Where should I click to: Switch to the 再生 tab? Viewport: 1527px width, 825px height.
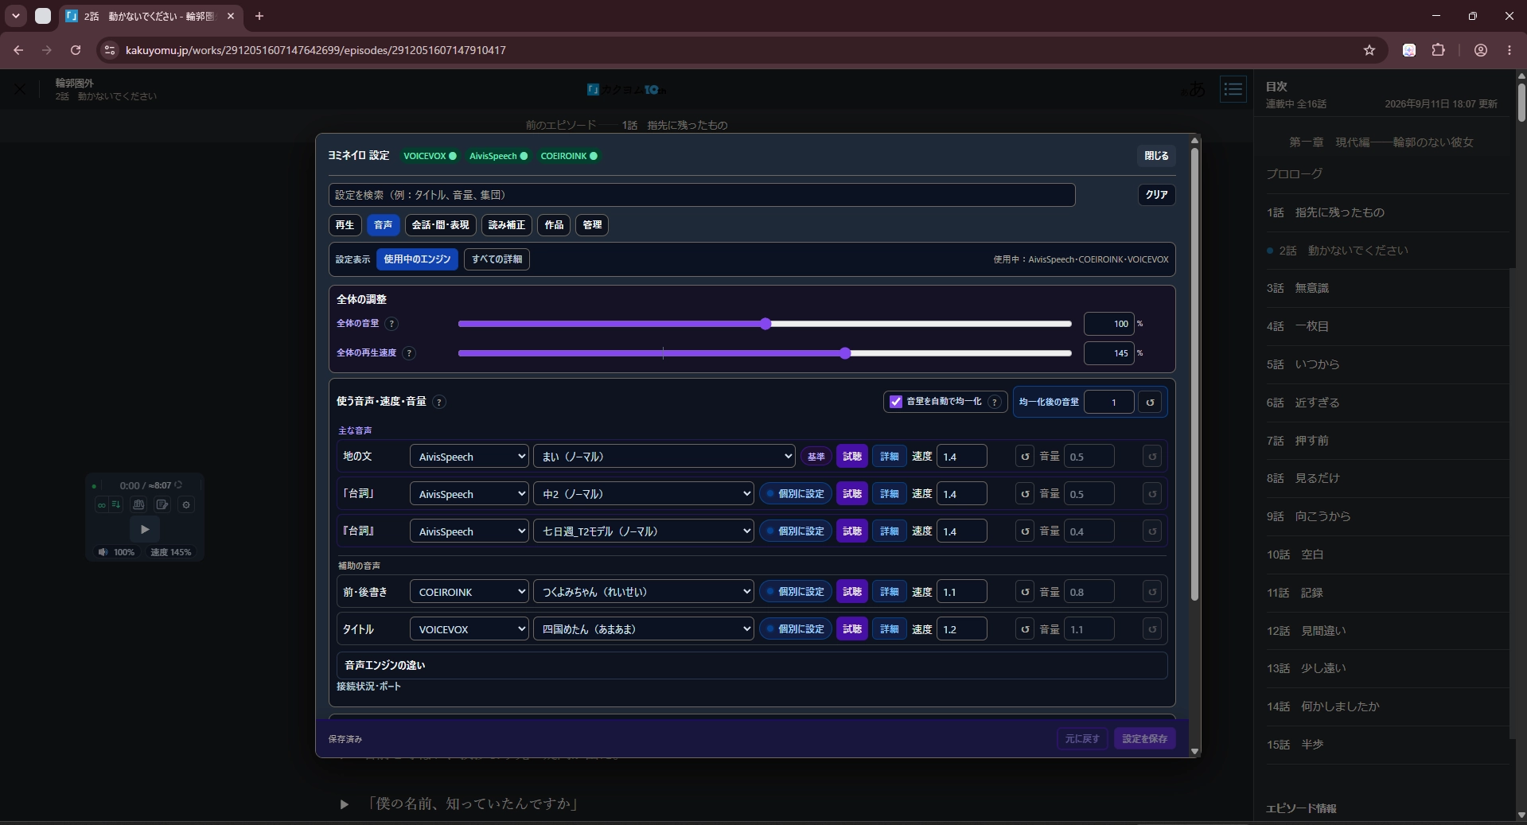pos(345,225)
